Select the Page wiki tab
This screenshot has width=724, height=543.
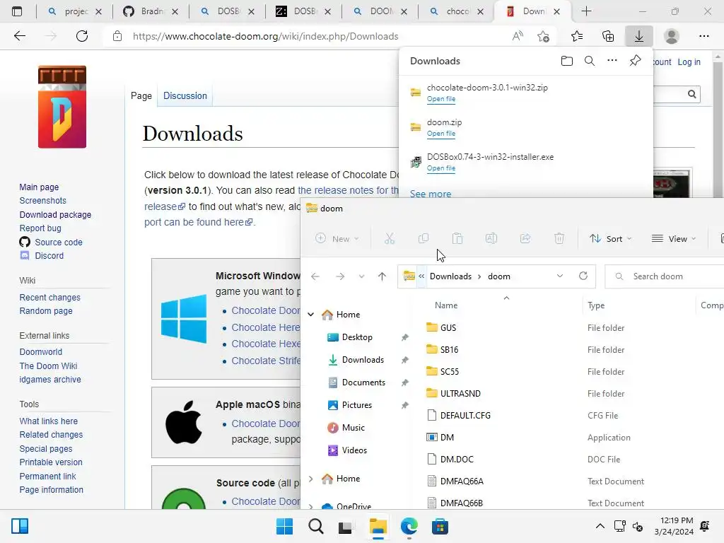click(x=141, y=95)
